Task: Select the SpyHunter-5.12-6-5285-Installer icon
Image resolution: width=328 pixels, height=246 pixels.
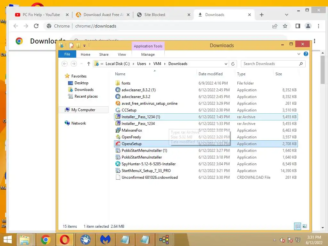Action: pos(118,164)
